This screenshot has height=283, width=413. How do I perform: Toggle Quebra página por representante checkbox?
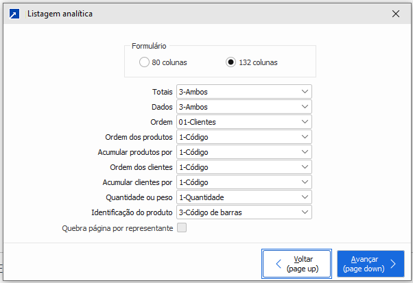coord(182,228)
